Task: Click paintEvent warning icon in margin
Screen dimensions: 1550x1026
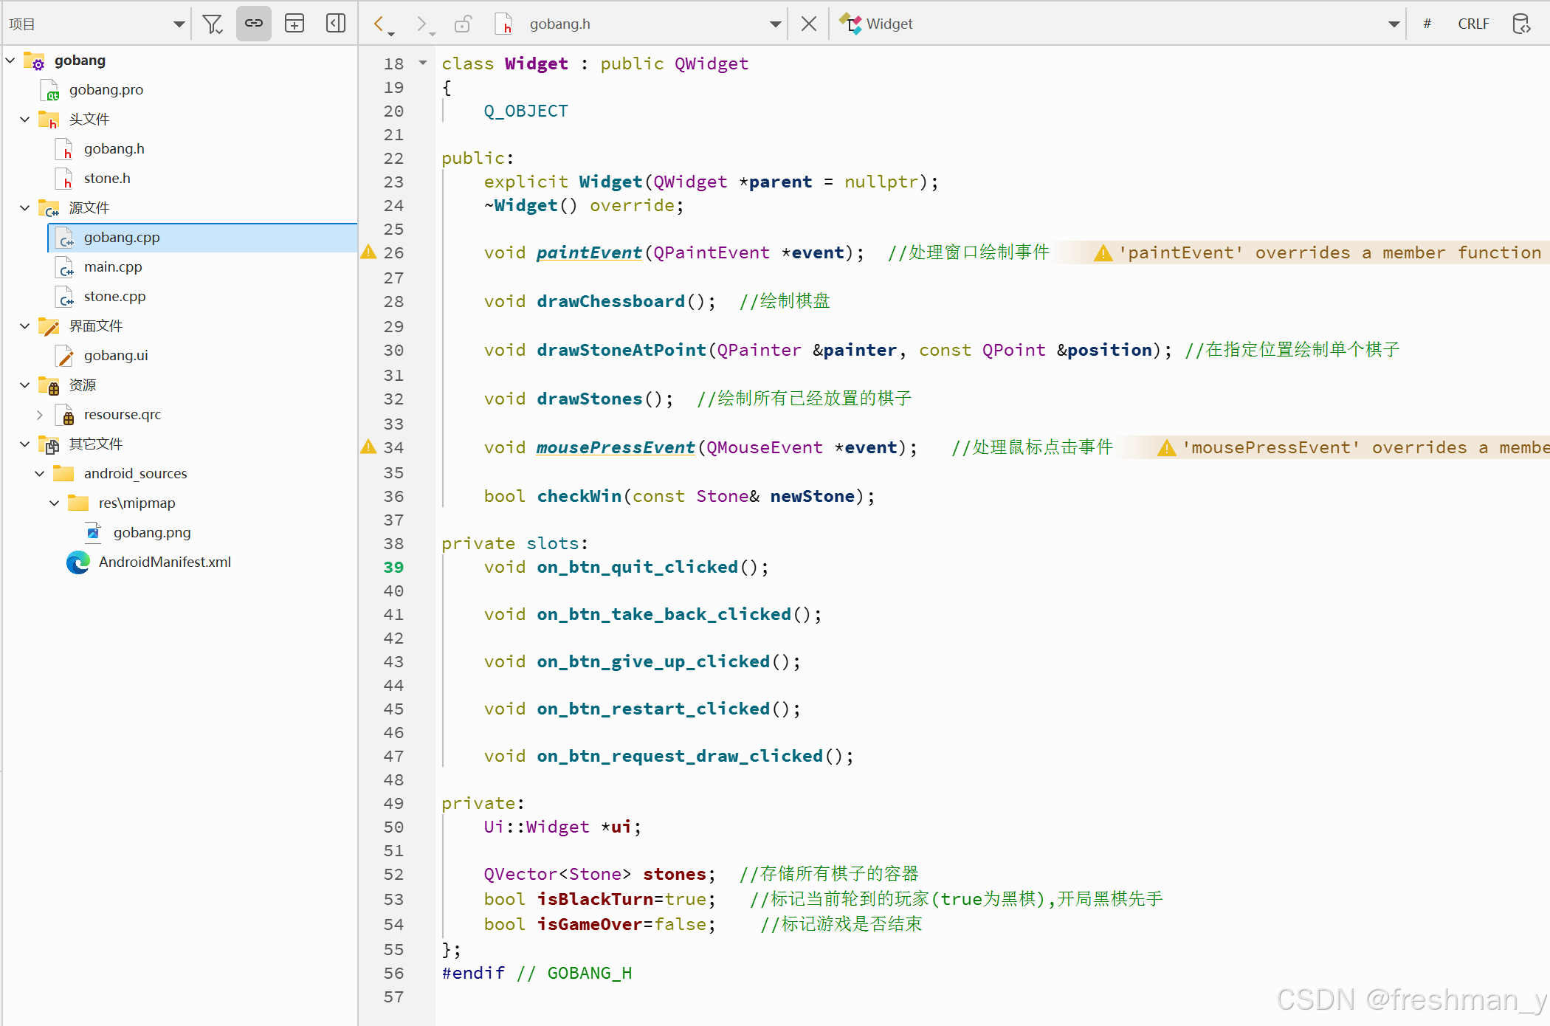Action: click(368, 252)
